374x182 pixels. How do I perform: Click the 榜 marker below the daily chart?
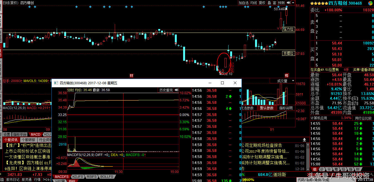(287, 75)
